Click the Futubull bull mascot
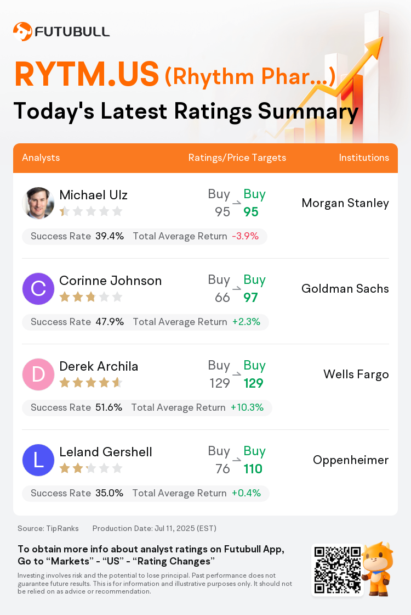The image size is (411, 615). (x=378, y=569)
